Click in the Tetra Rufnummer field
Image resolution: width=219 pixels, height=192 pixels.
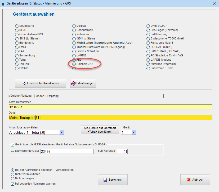110,107
